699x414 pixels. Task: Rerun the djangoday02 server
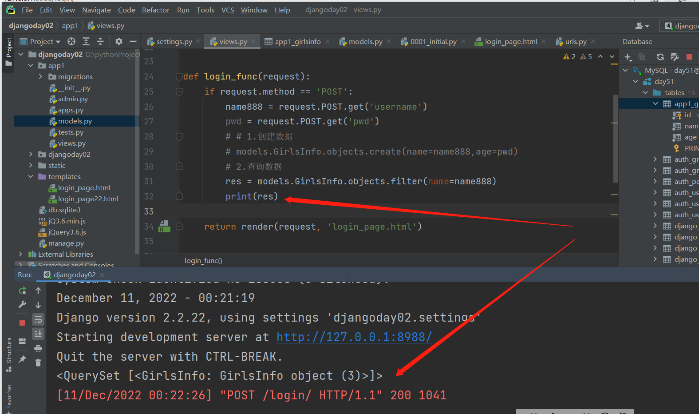coord(22,291)
